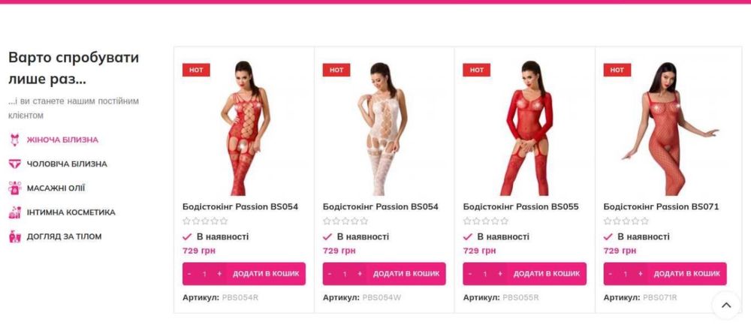Click the bottle icon beside Масажні олії
751x325 pixels.
15,188
